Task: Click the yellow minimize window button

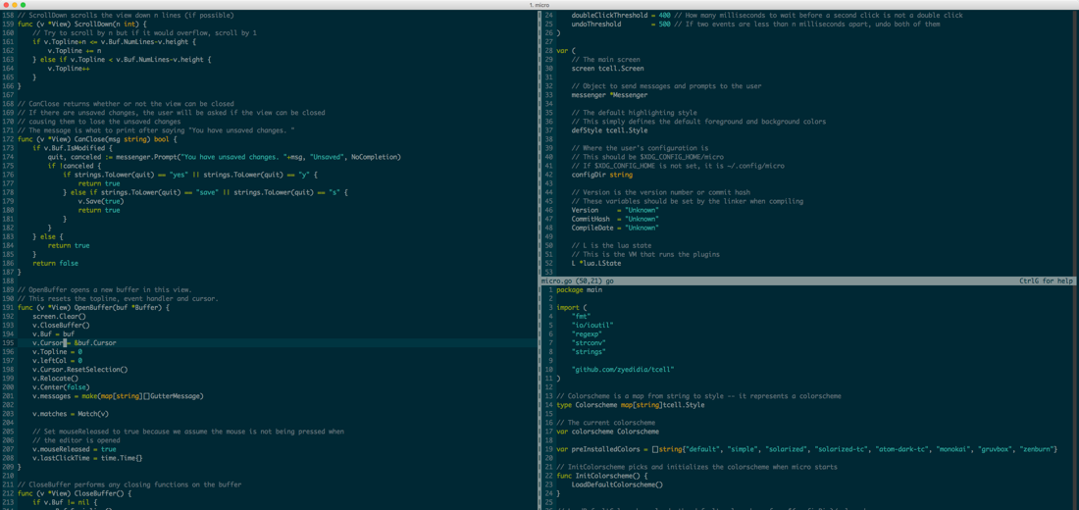Action: 14,5
